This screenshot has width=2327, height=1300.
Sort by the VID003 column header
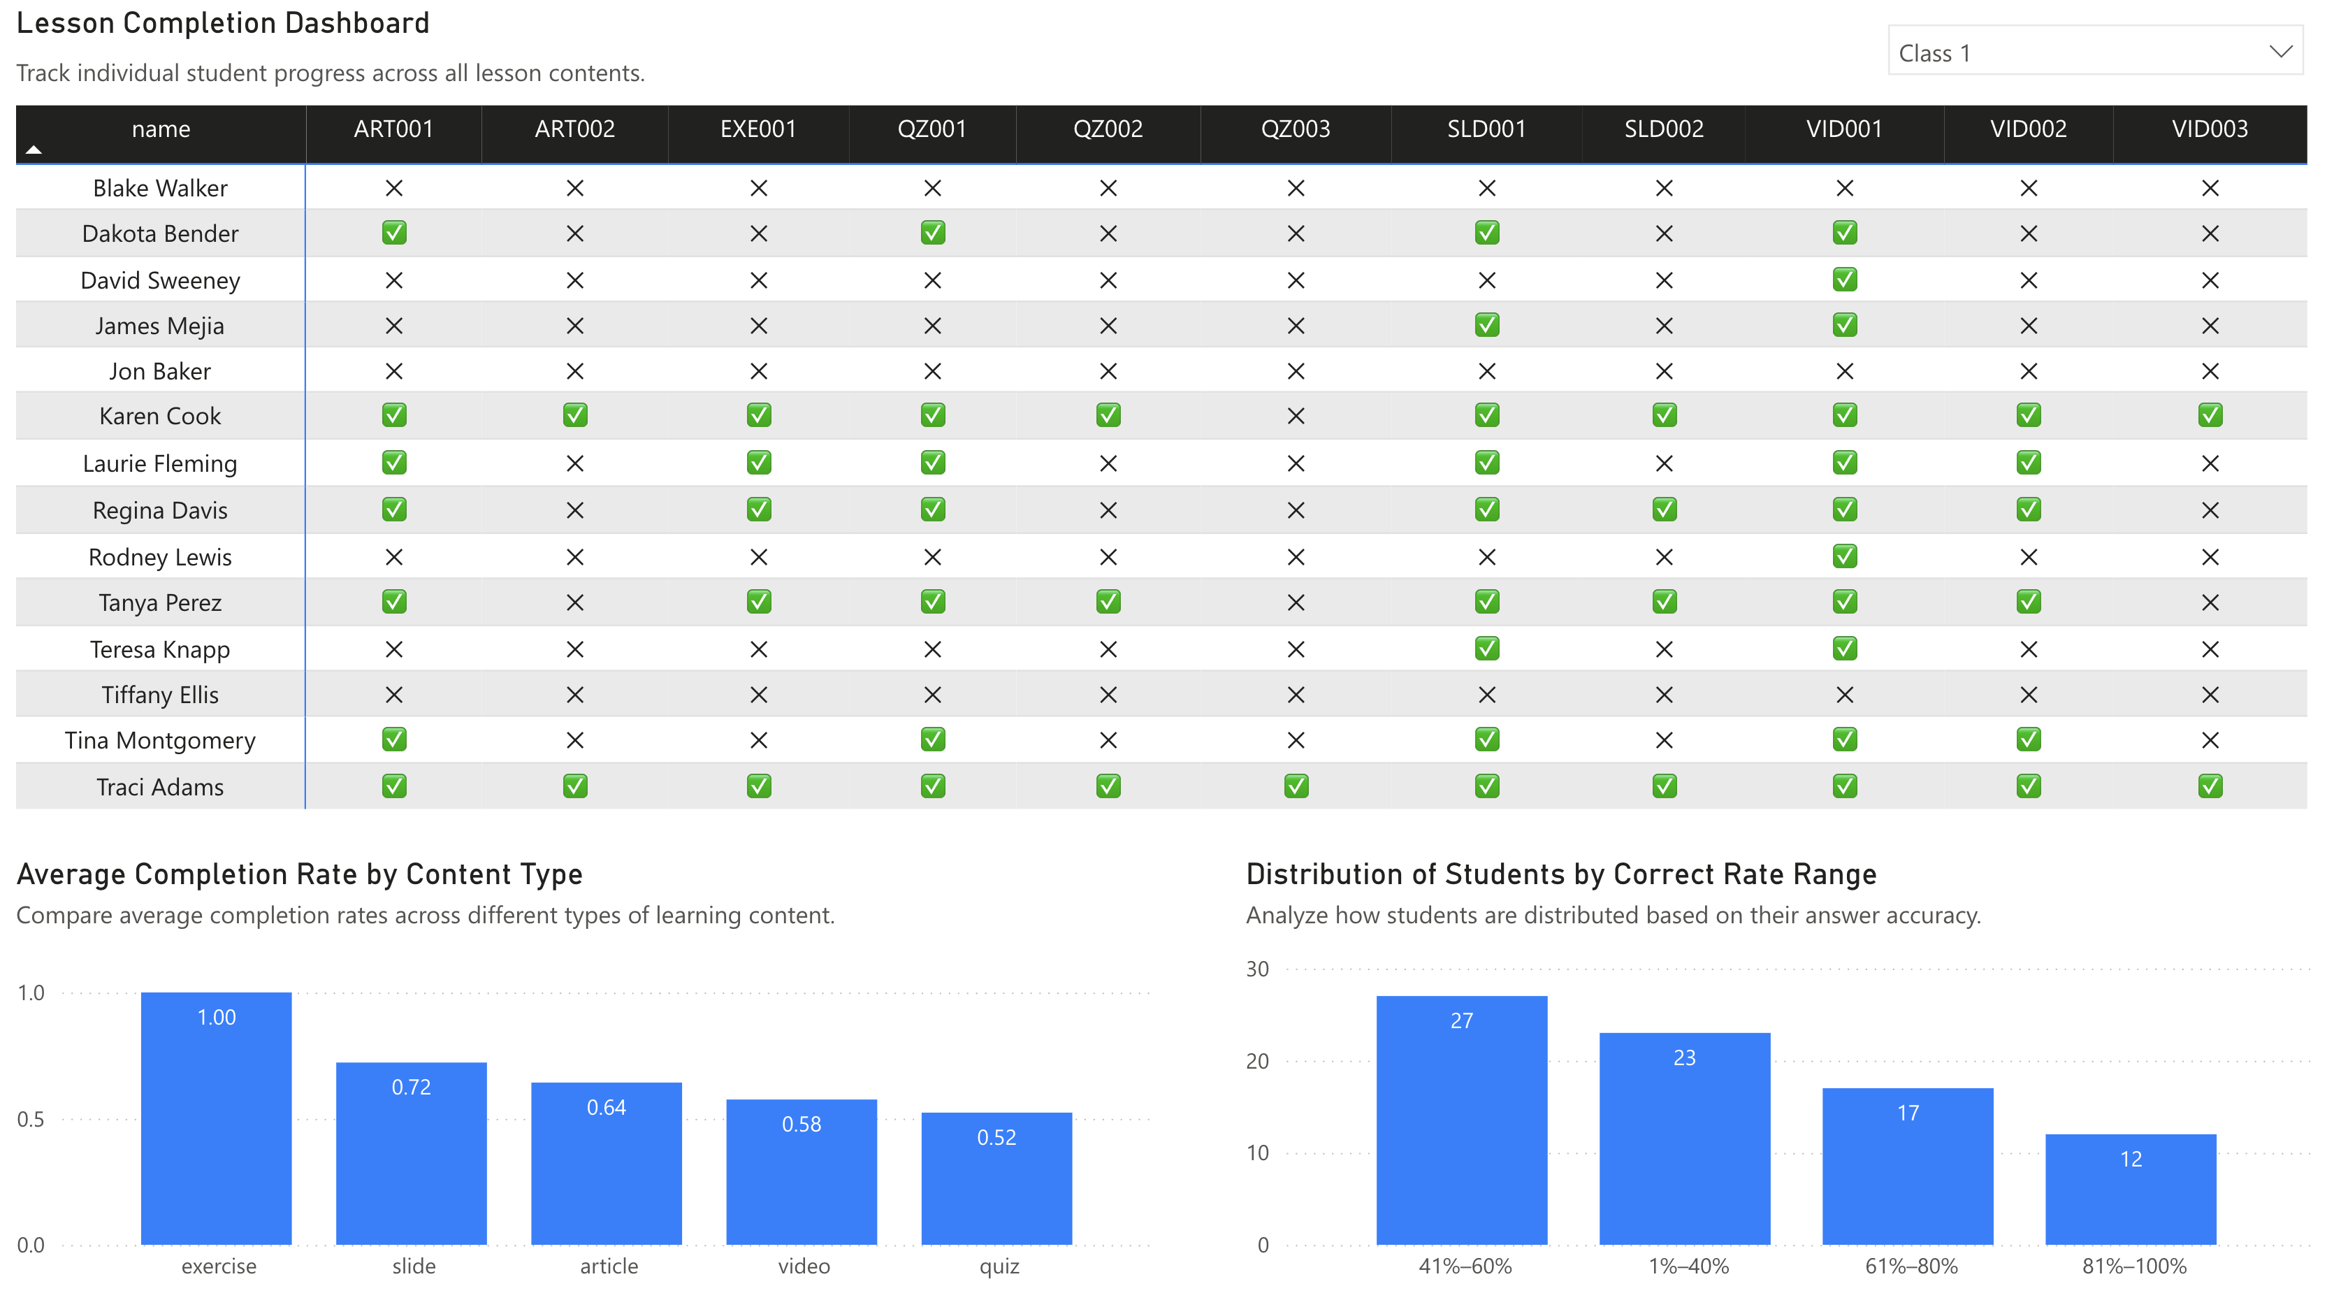(x=2209, y=129)
